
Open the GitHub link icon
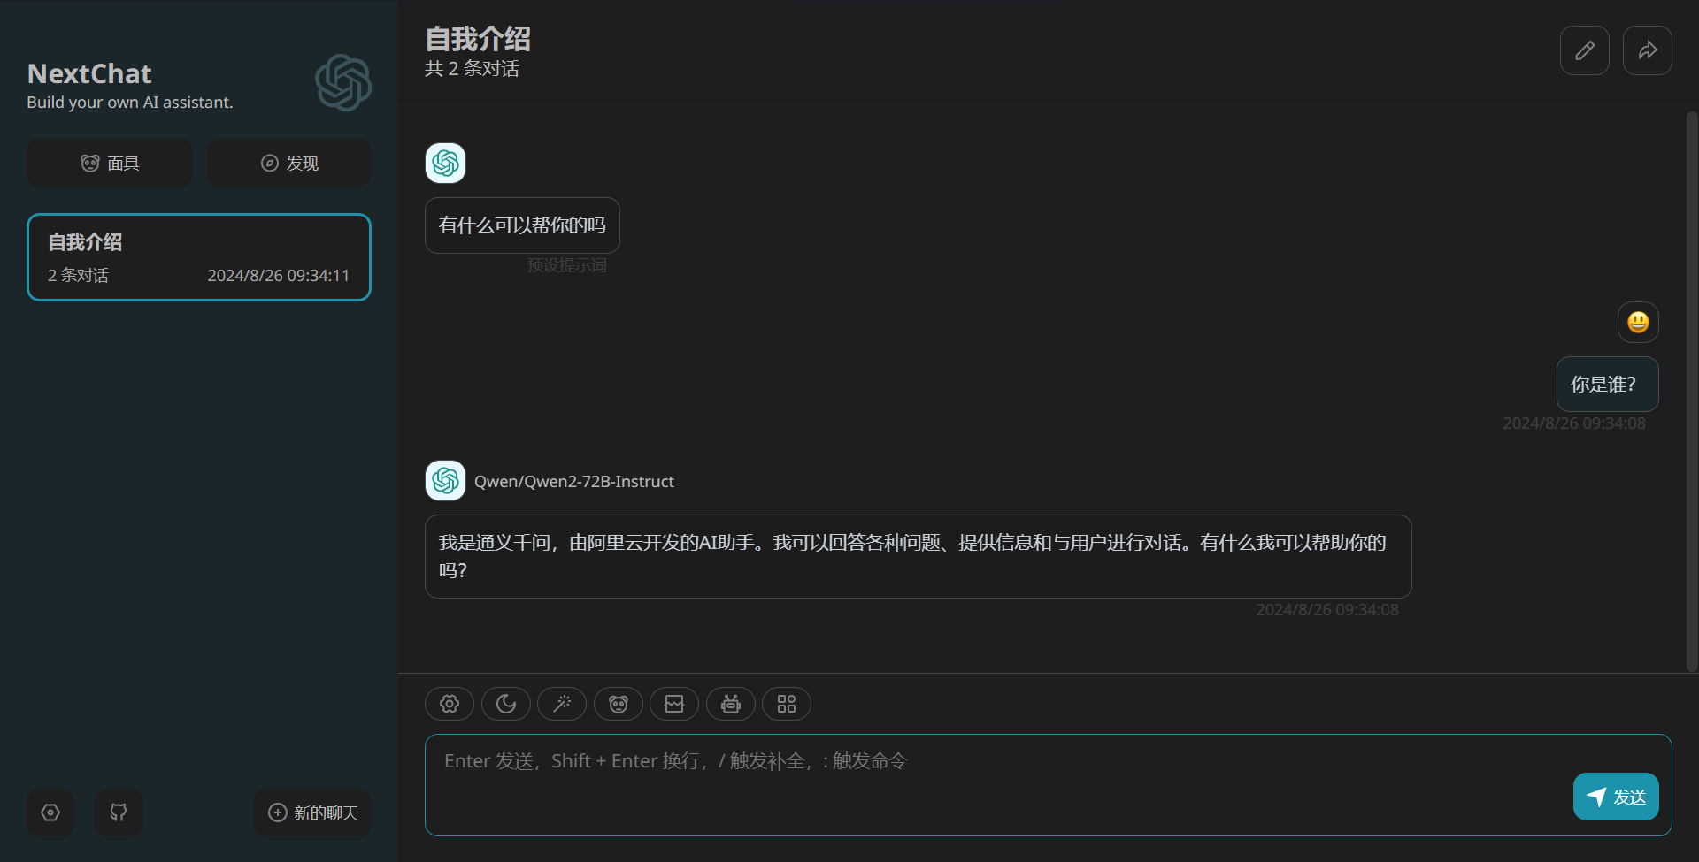tap(119, 812)
